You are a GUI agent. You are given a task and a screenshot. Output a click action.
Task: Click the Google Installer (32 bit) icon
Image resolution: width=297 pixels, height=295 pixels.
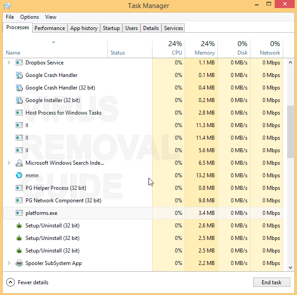pos(19,100)
